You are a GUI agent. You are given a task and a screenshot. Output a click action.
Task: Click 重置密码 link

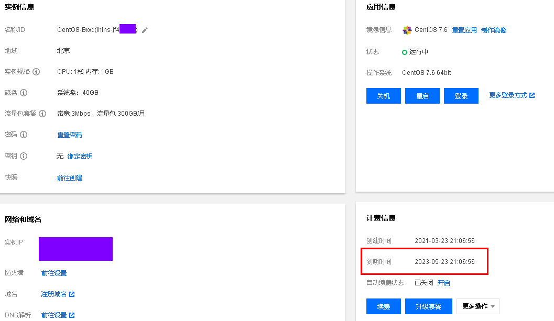(70, 135)
